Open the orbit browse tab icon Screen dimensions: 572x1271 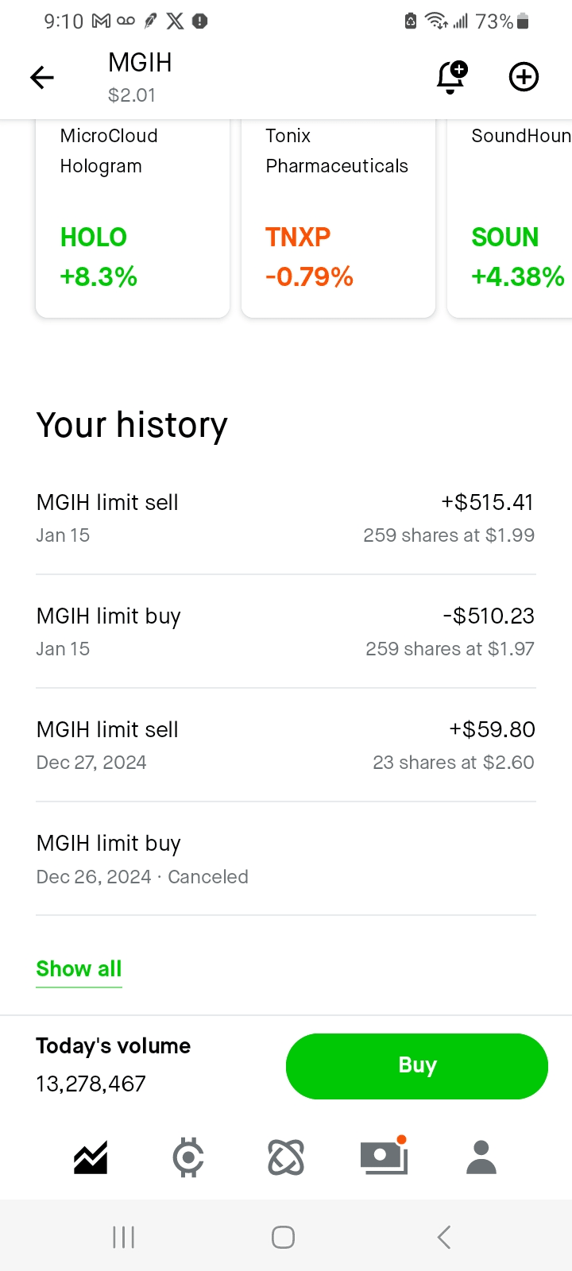286,1157
